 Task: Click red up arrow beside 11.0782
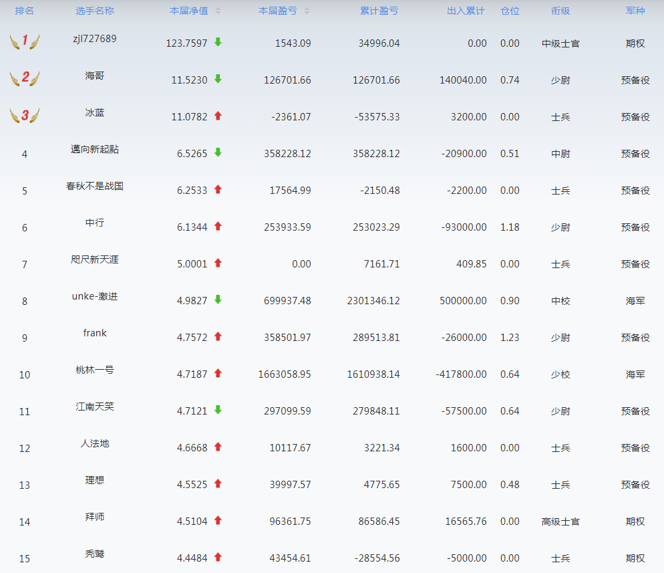pyautogui.click(x=218, y=116)
